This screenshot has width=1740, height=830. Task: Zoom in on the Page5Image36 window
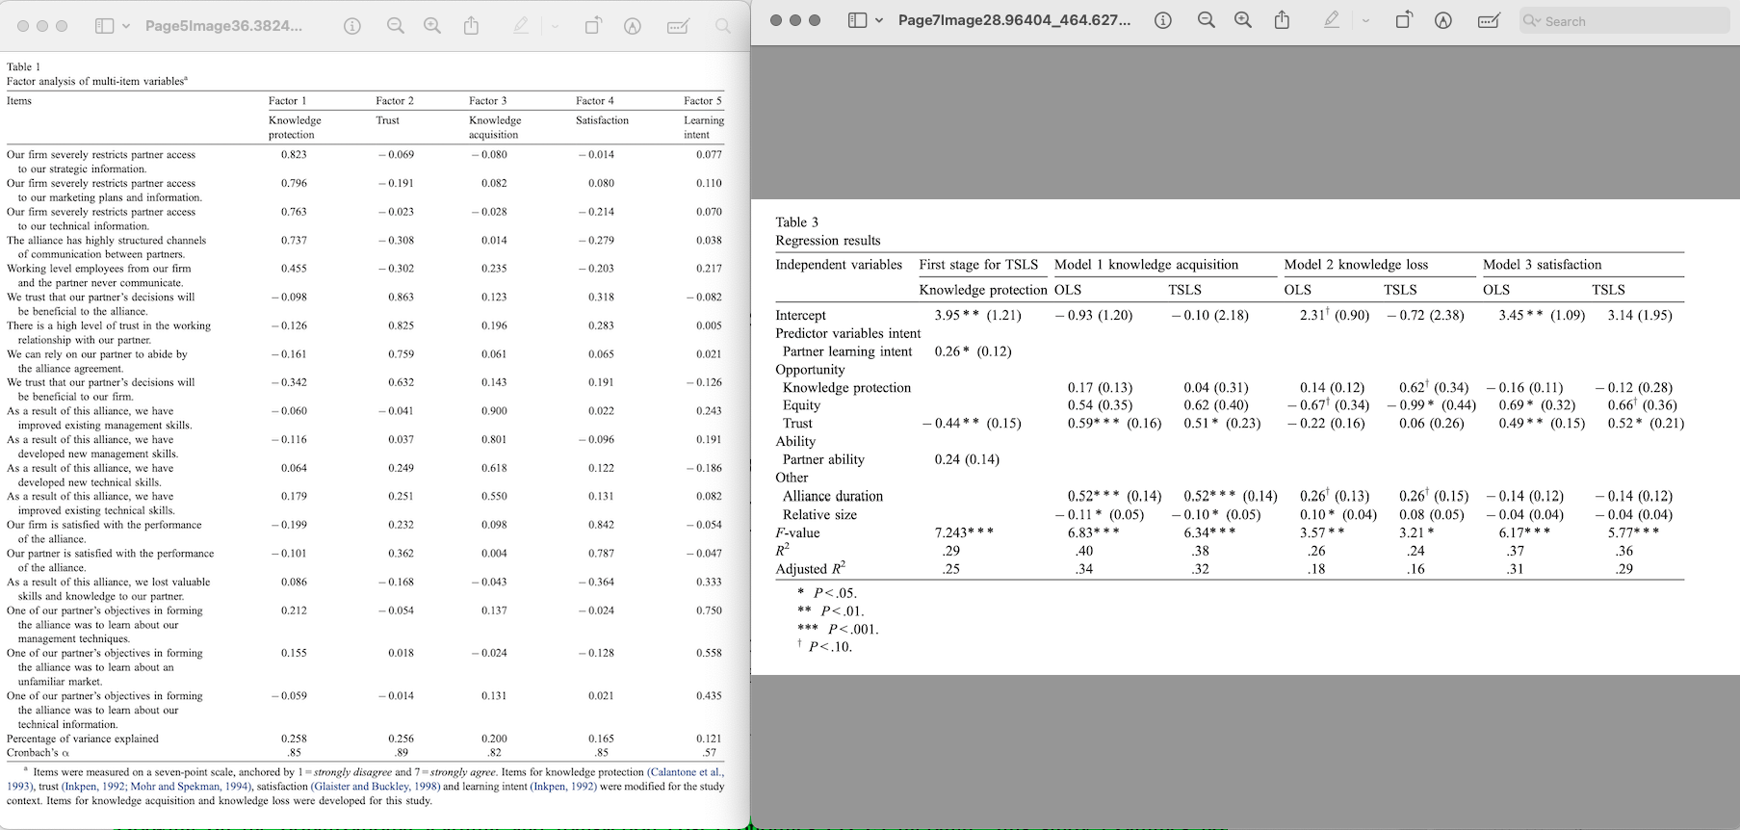click(x=432, y=26)
